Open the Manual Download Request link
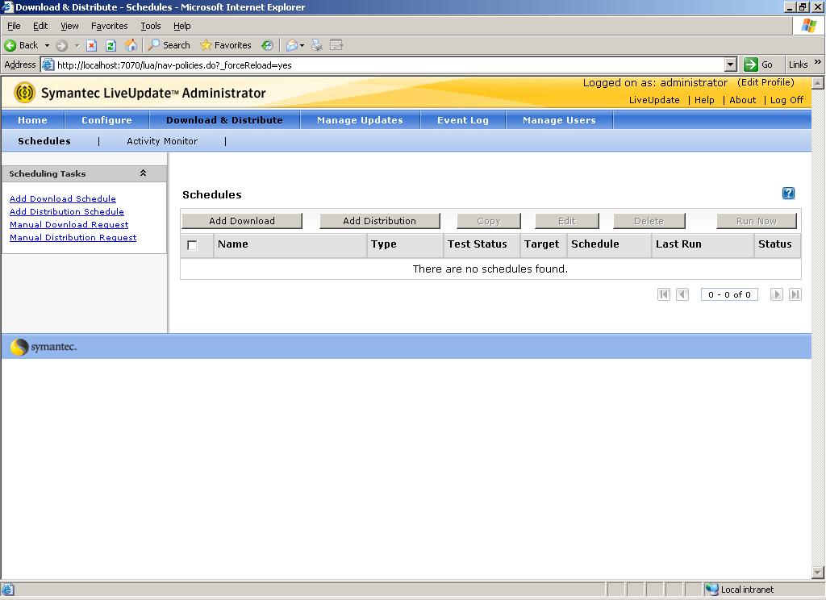The image size is (826, 600). coord(69,224)
